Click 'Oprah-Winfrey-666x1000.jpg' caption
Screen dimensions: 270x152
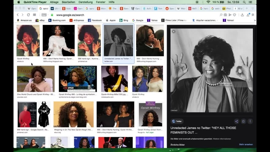click(x=114, y=95)
